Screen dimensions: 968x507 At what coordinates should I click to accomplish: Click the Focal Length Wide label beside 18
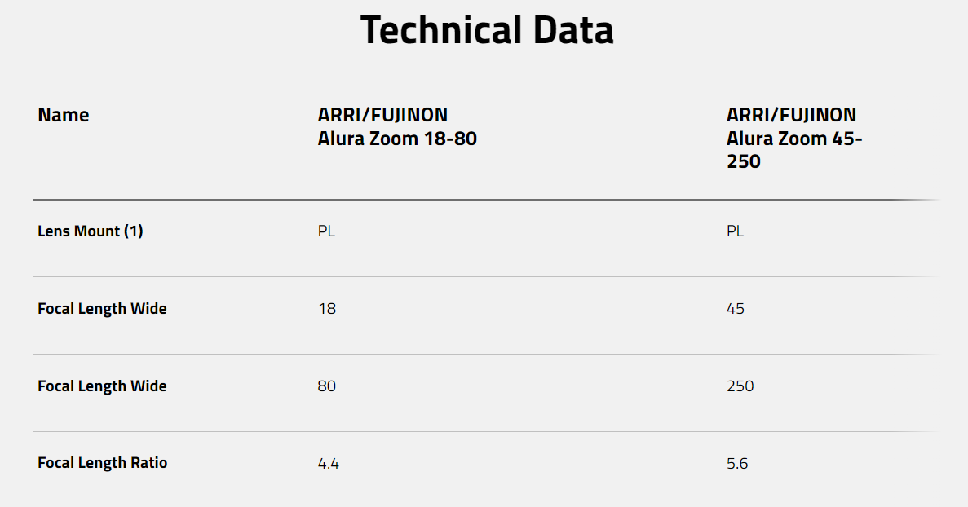pyautogui.click(x=102, y=309)
